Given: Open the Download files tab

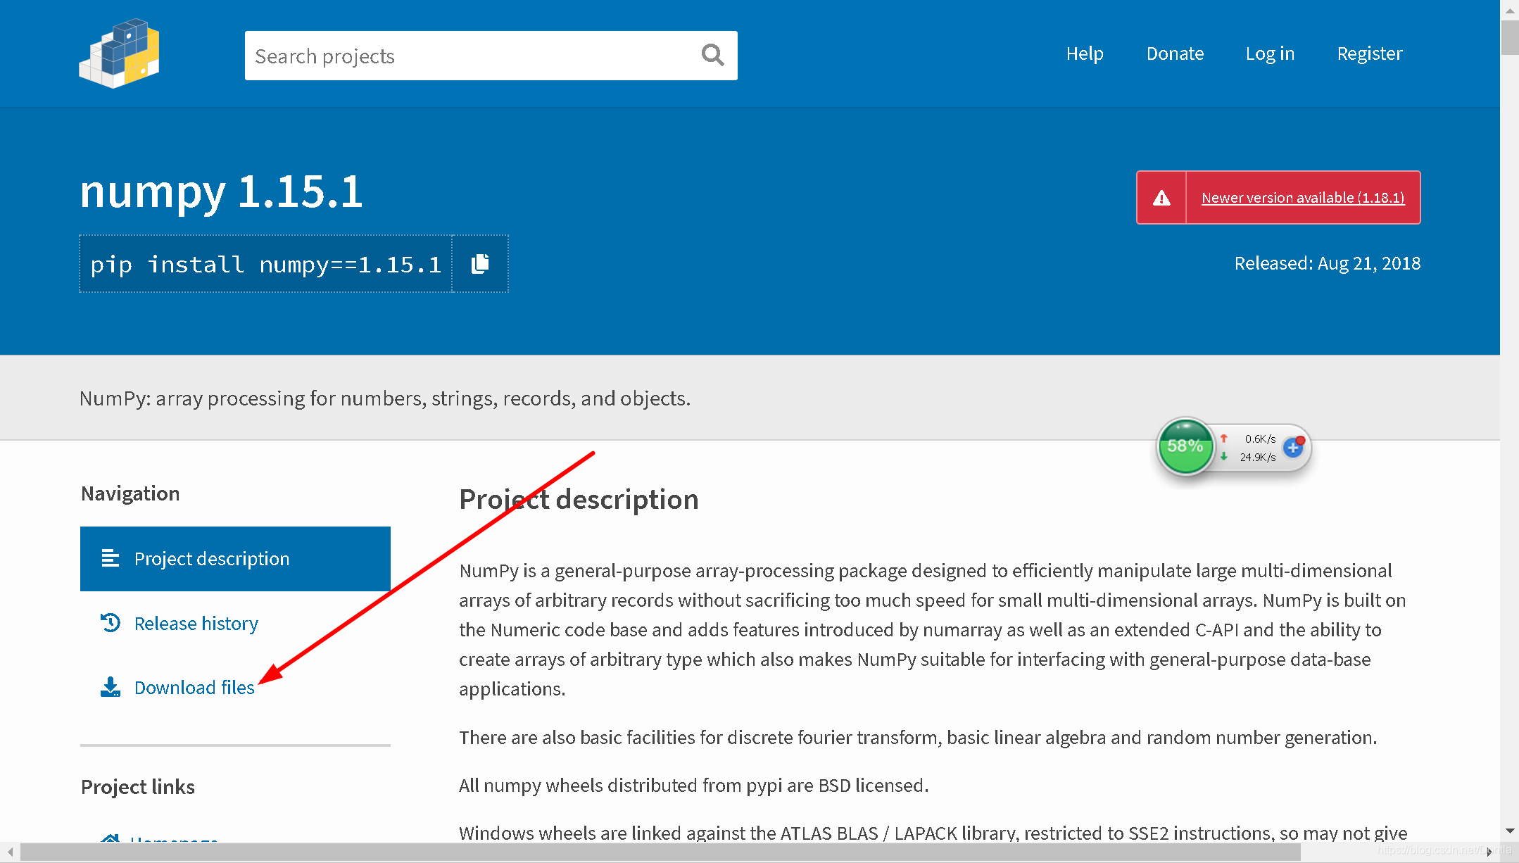Looking at the screenshot, I should coord(194,688).
